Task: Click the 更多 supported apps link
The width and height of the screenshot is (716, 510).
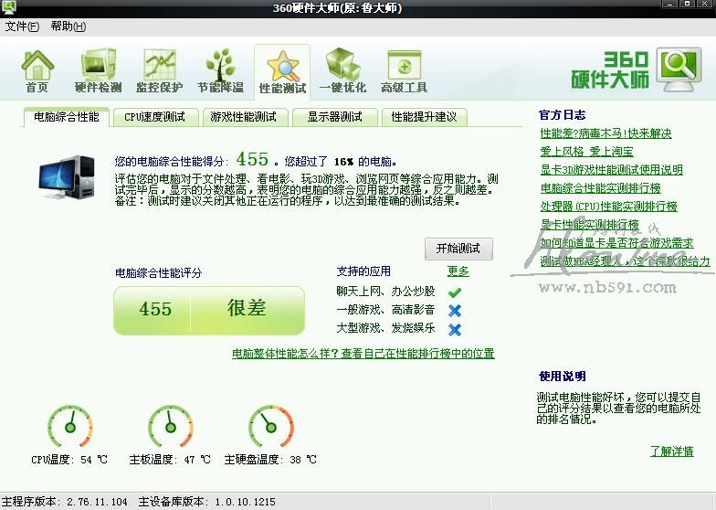Action: coord(458,271)
